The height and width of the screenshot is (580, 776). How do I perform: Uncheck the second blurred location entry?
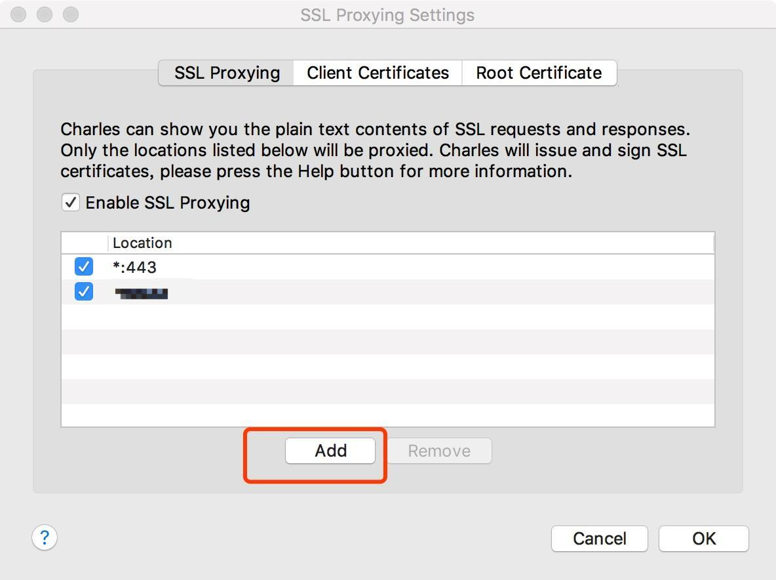coord(83,292)
